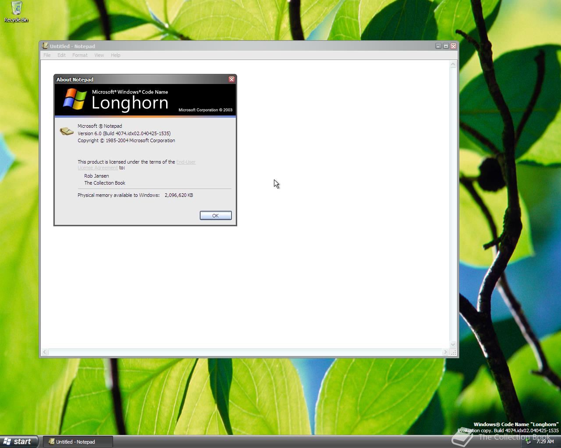Open the View menu in Notepad
561x448 pixels.
pyautogui.click(x=99, y=55)
